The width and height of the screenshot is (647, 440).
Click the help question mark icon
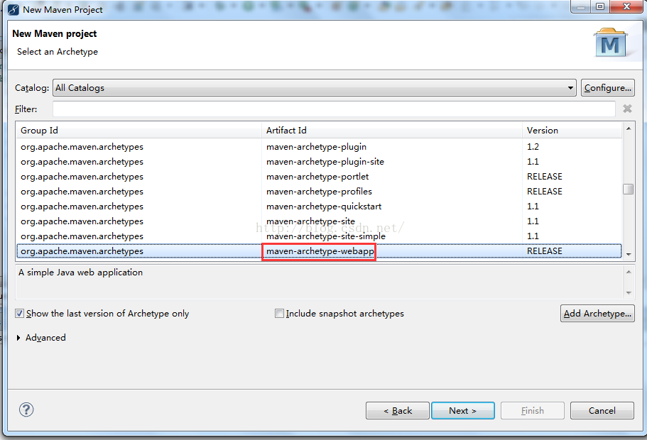[x=26, y=409]
